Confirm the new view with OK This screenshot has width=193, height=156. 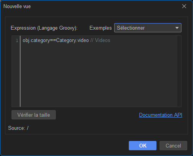[143, 146]
